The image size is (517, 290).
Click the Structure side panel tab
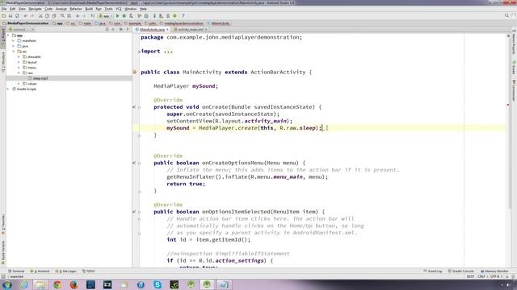[3, 62]
